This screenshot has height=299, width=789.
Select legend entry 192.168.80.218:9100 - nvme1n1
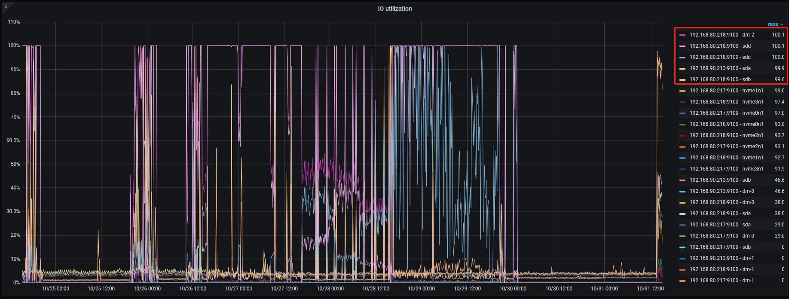(x=726, y=158)
